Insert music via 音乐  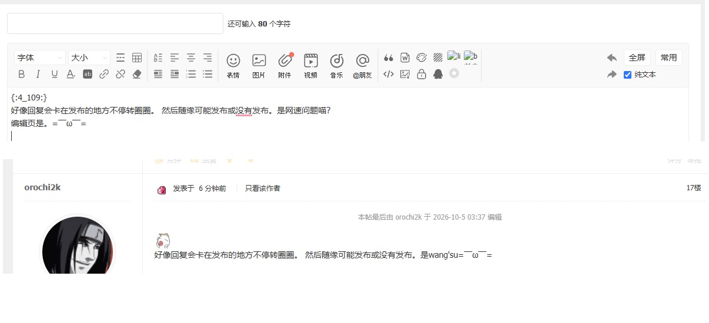(337, 66)
